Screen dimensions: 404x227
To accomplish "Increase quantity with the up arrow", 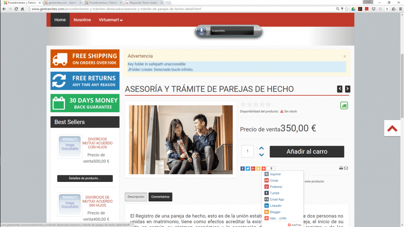I will click(x=261, y=148).
